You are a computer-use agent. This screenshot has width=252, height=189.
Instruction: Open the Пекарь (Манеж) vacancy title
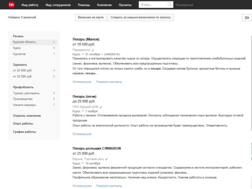86,39
